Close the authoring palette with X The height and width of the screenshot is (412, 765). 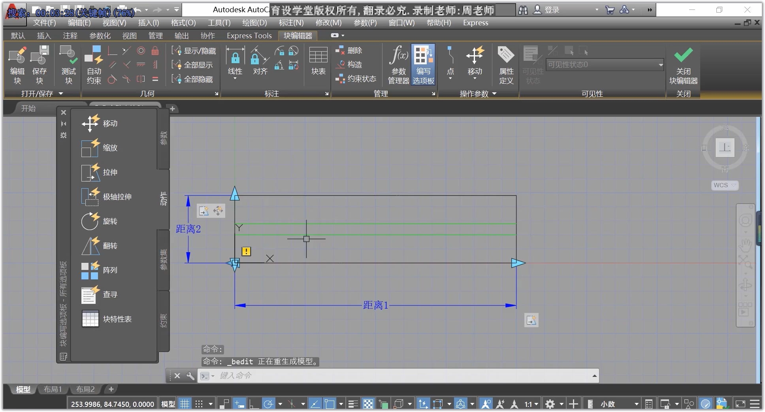pos(63,112)
